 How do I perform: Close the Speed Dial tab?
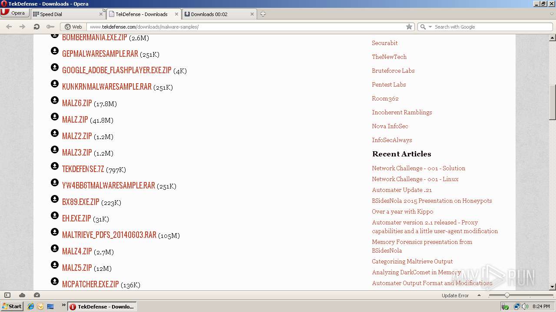click(101, 14)
